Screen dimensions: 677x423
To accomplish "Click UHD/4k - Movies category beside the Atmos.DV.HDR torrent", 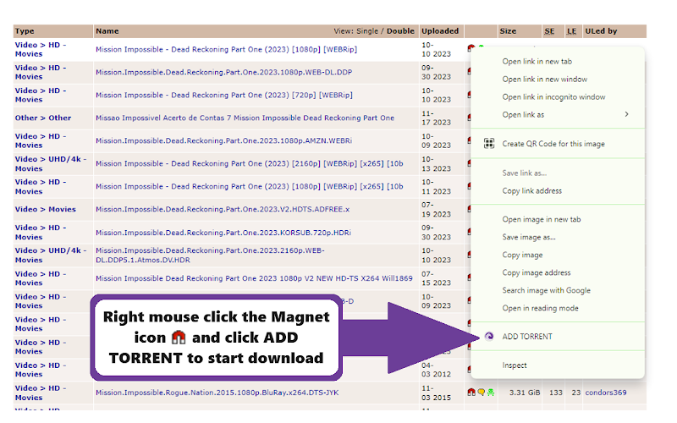I will pyautogui.click(x=51, y=255).
